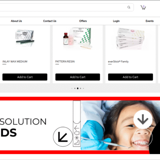Screen dimensions: 160x160
Task: Click the diagonal arrow circle icon
Action: (x=63, y=137)
